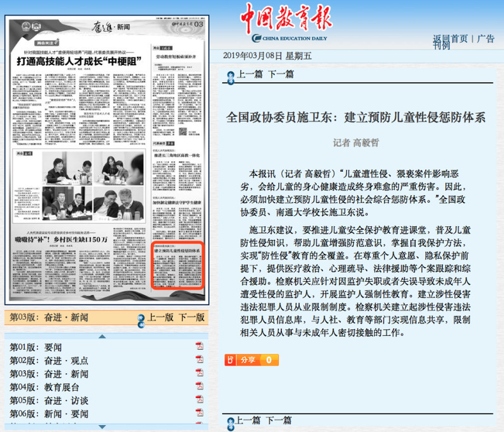Screen dimensions: 504x432
Task: Open page 第05版：奋进·访谈
Action: pyautogui.click(x=49, y=400)
